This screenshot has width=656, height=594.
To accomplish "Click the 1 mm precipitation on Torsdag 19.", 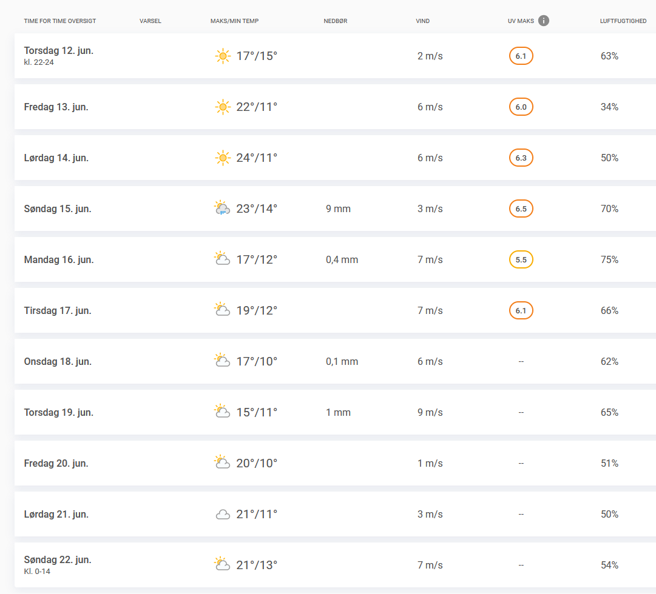I will (x=338, y=413).
